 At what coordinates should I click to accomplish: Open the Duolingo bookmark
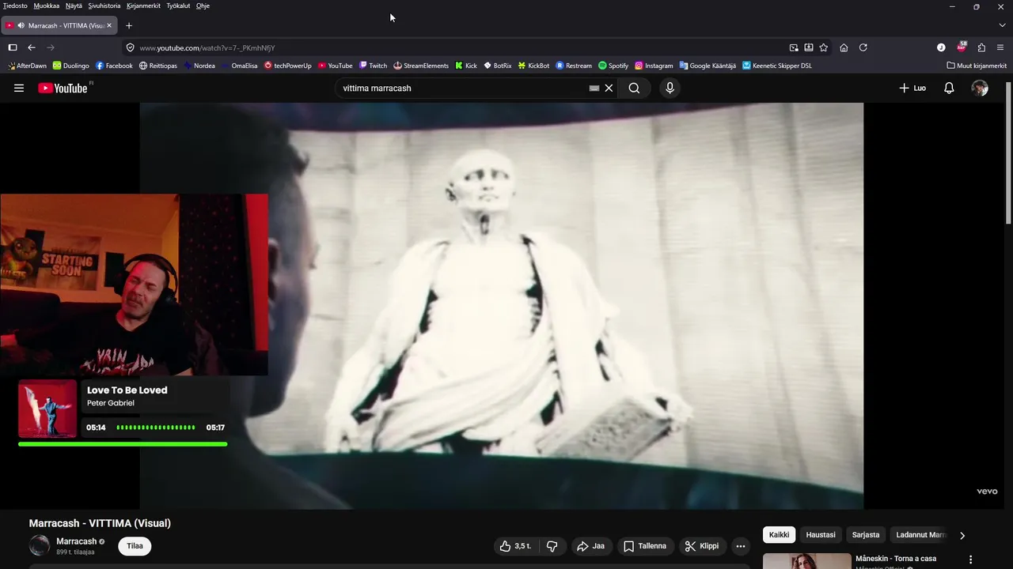tap(71, 66)
